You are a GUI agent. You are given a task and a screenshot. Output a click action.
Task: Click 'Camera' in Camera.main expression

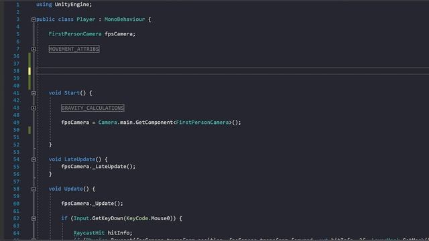pyautogui.click(x=107, y=123)
